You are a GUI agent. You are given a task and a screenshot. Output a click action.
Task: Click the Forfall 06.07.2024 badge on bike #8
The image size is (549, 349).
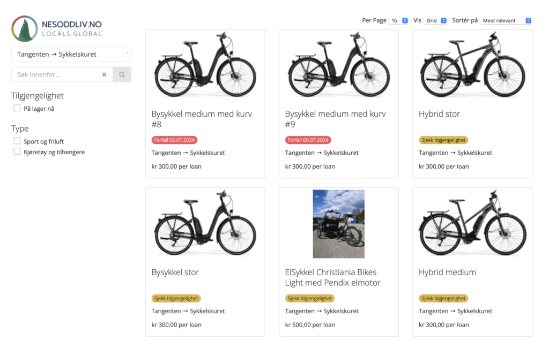174,140
